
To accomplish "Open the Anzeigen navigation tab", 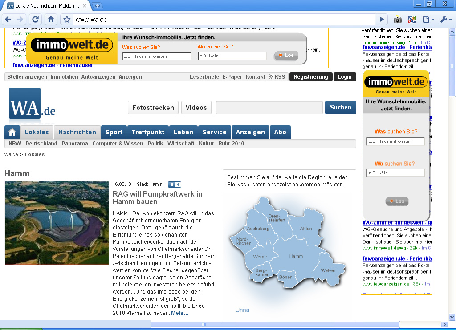I will point(250,132).
